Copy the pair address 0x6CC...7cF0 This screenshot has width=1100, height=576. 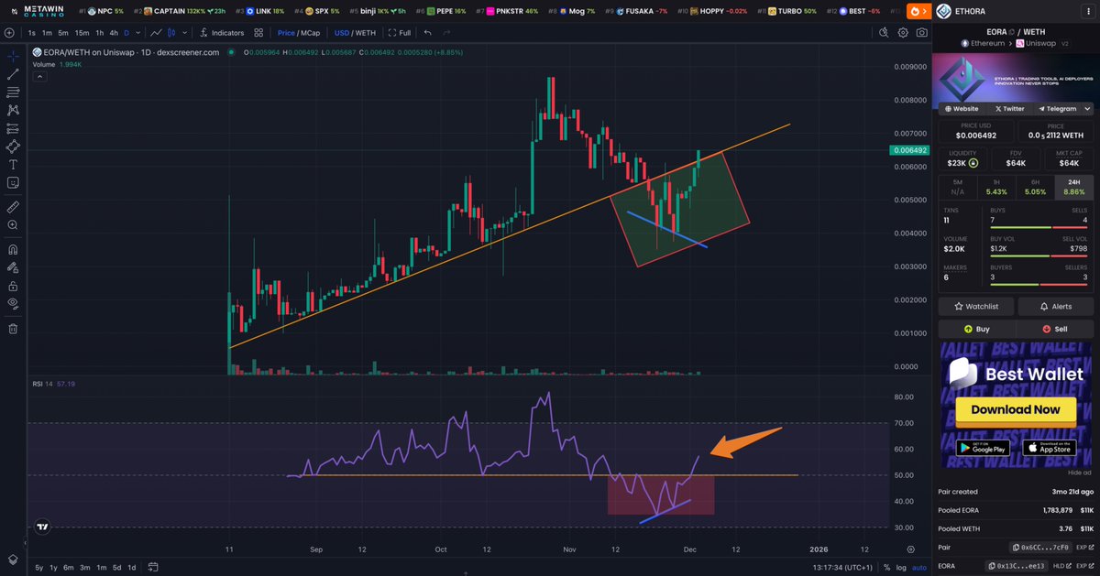click(x=1040, y=547)
